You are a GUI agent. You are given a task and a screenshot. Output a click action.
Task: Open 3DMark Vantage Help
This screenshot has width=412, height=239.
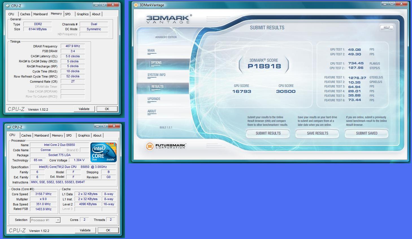click(x=387, y=27)
